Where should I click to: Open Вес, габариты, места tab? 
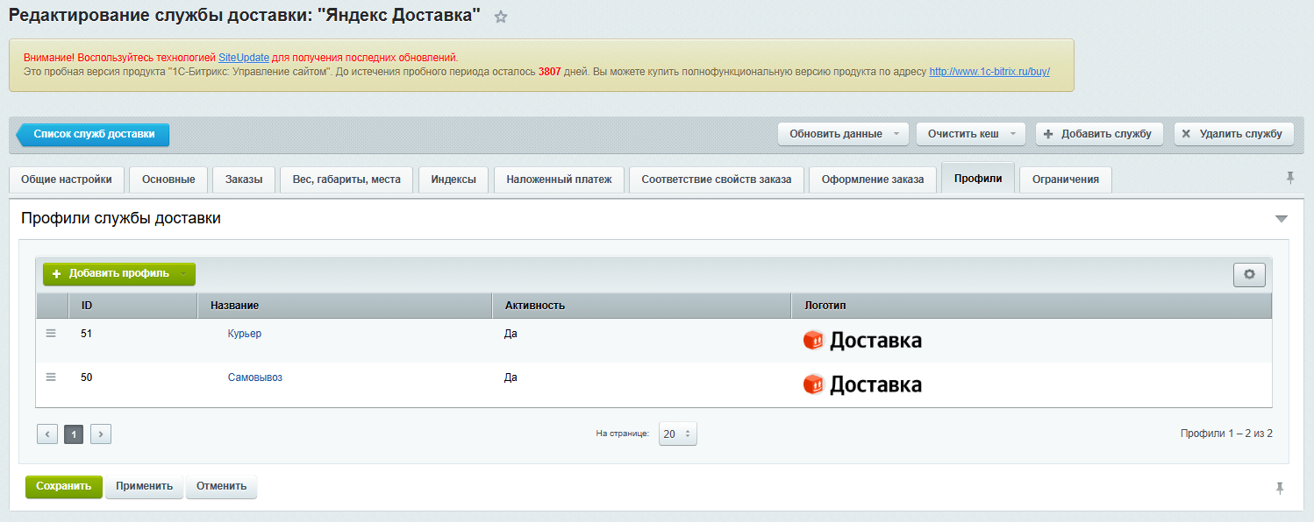346,180
